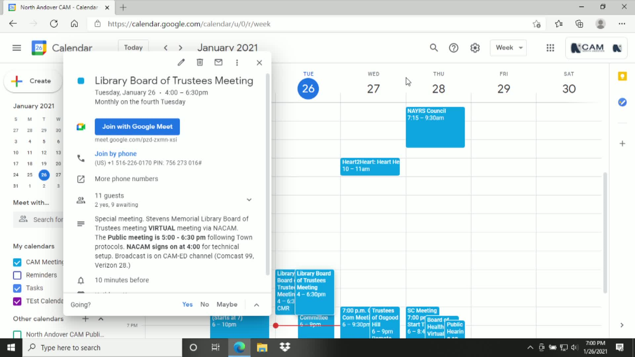This screenshot has height=357, width=635.
Task: Delete event using the trash icon
Action: (200, 62)
